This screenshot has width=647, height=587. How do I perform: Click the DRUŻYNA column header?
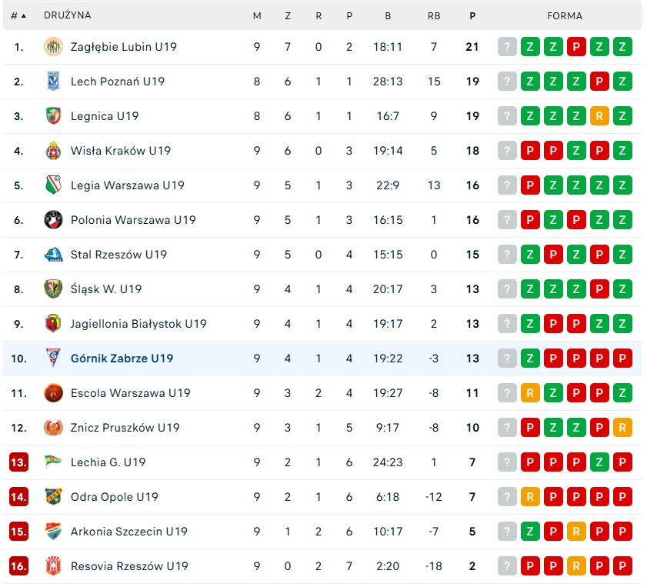tap(68, 15)
